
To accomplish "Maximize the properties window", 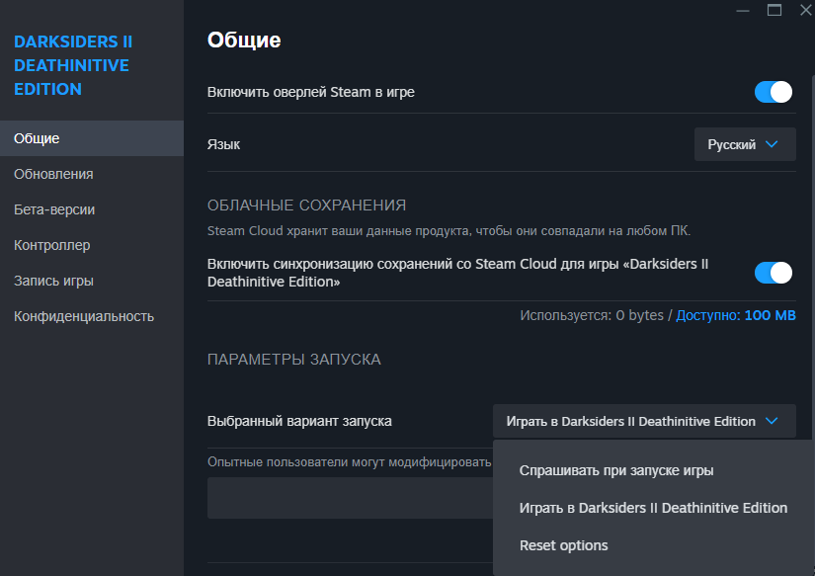I will pos(774,10).
